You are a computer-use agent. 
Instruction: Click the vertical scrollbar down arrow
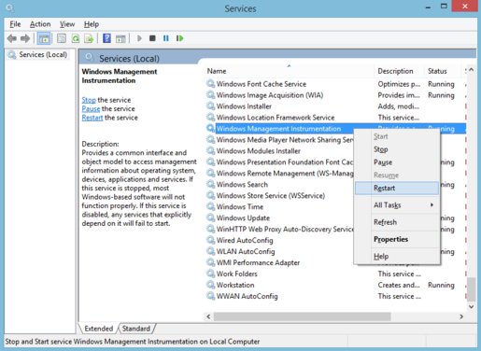pos(472,306)
